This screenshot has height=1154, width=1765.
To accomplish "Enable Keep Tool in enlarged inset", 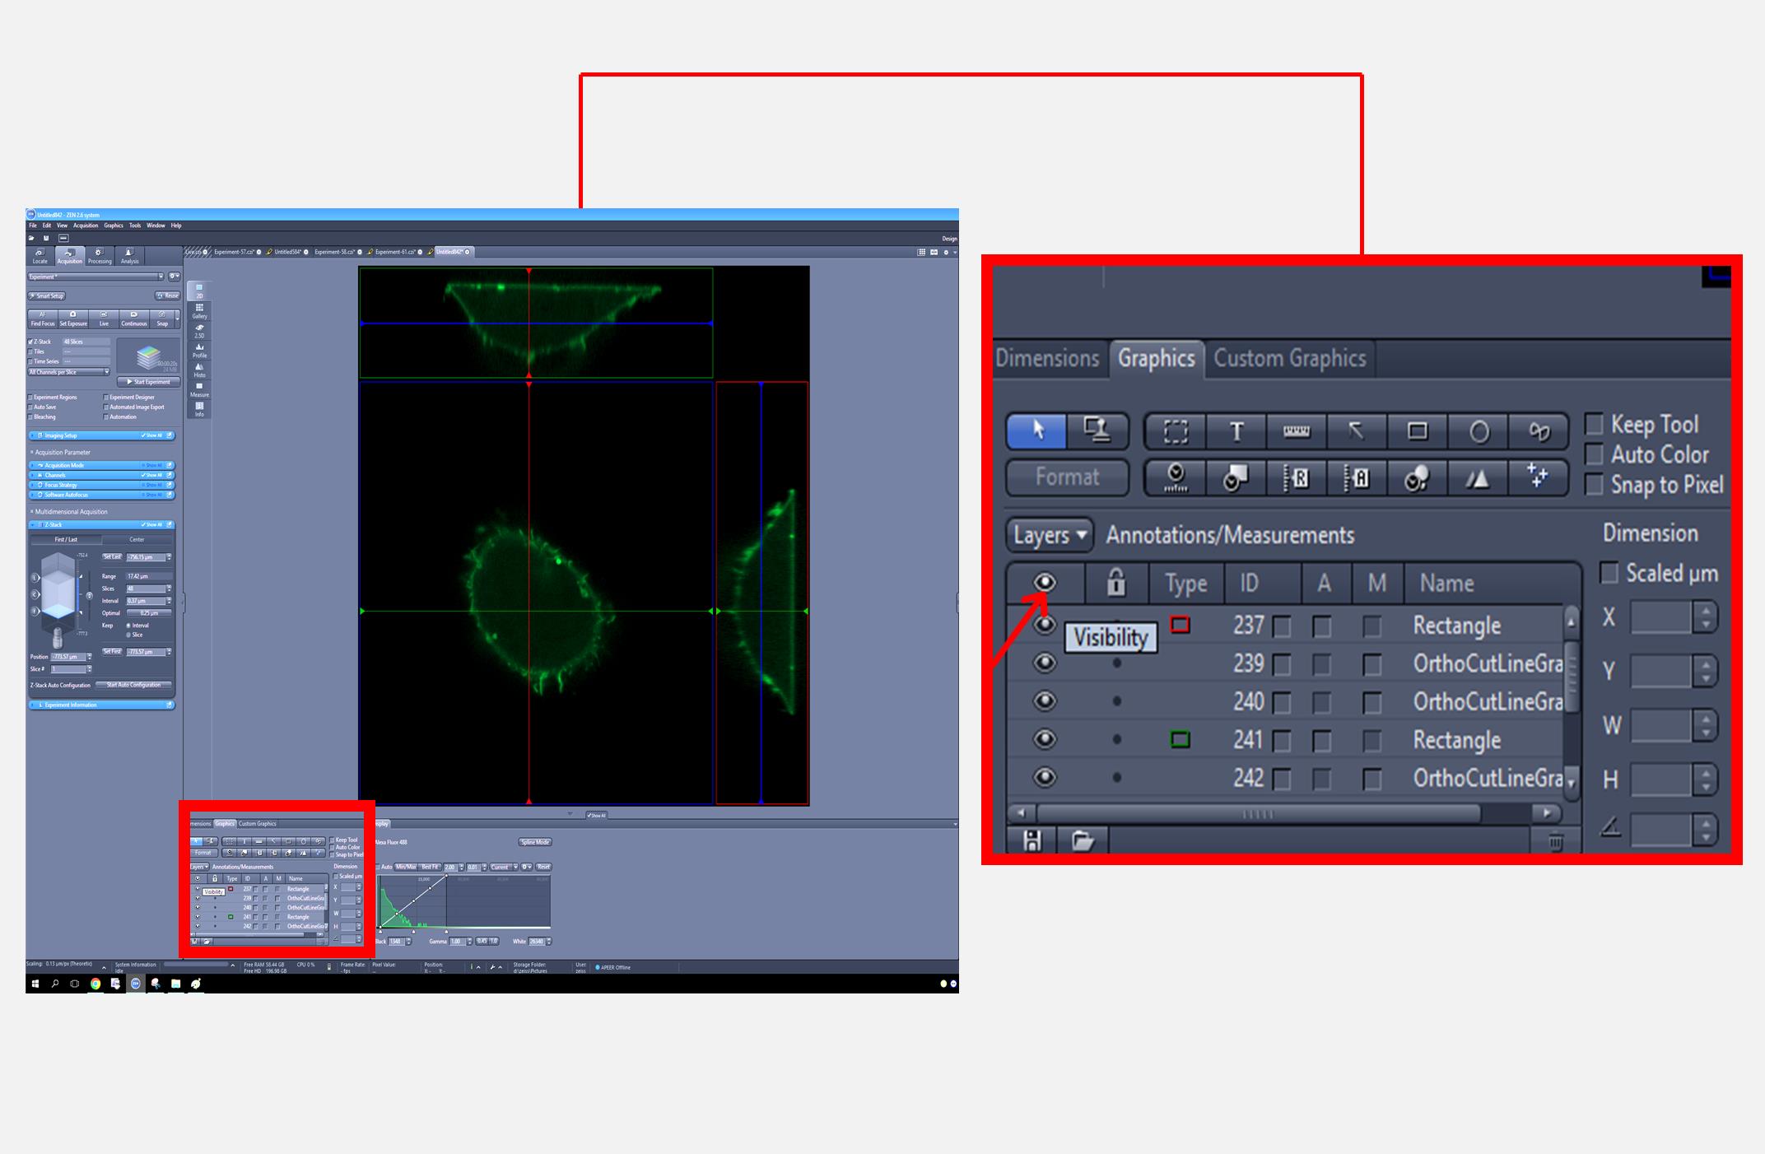I will coord(1594,424).
